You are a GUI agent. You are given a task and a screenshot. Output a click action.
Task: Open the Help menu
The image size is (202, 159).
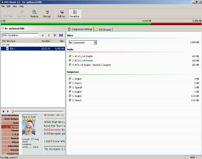(22, 6)
